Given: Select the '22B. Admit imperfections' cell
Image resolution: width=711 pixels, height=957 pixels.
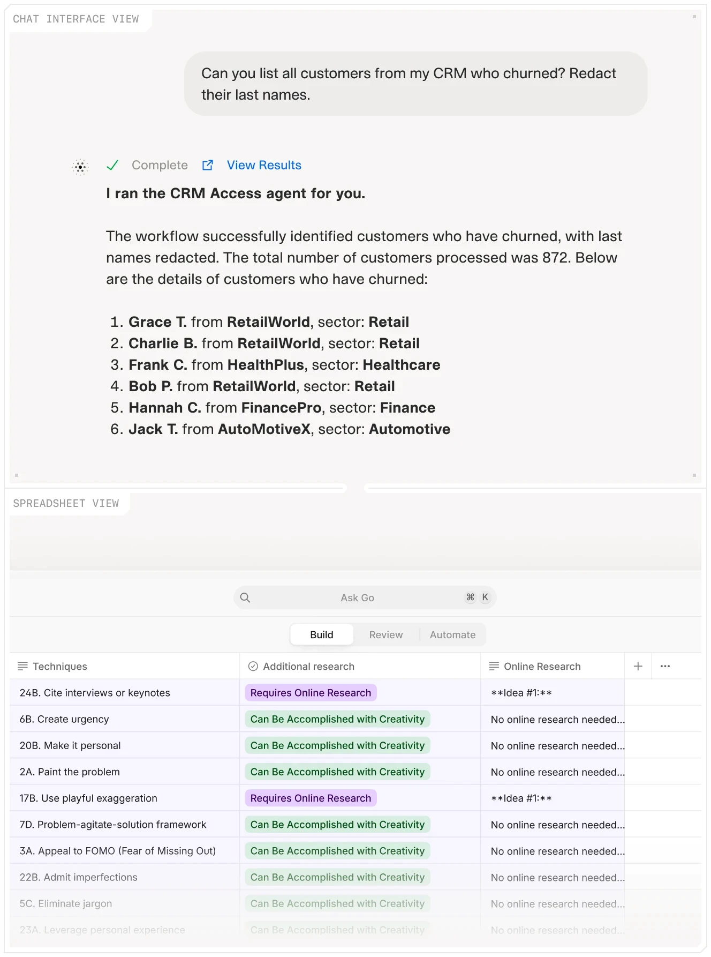Looking at the screenshot, I should (x=124, y=877).
